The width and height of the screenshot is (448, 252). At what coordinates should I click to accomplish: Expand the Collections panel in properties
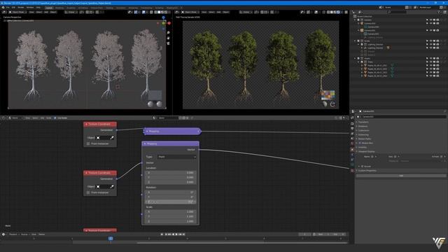point(363,130)
